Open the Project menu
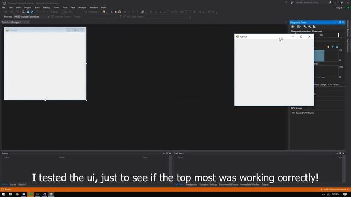The image size is (351, 197). 27,7
